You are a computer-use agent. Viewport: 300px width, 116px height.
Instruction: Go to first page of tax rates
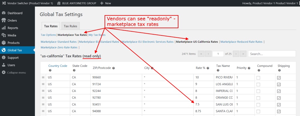tap(201, 54)
